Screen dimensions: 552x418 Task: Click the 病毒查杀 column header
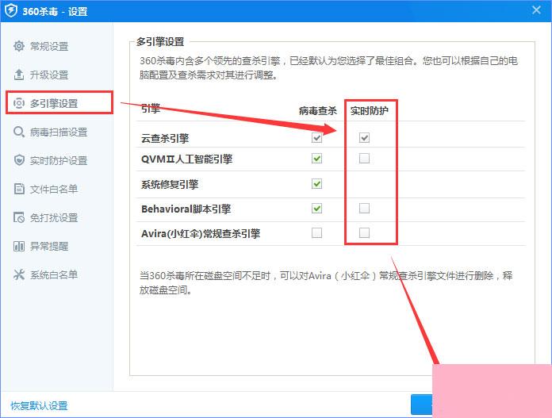pyautogui.click(x=317, y=111)
